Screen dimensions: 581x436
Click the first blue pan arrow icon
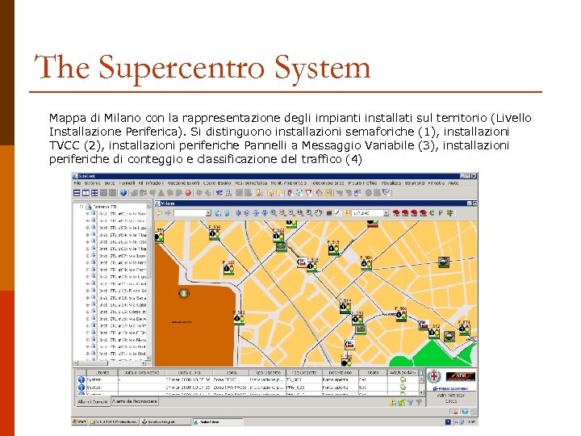(x=238, y=213)
